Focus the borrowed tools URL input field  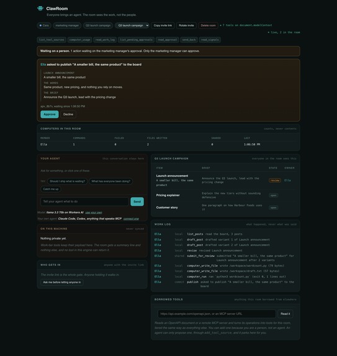217,314
